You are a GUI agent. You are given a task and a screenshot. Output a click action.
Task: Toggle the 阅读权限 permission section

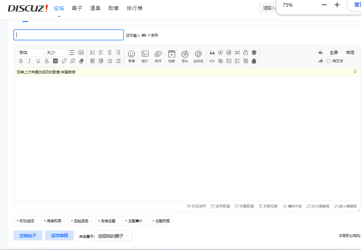[x=53, y=221]
